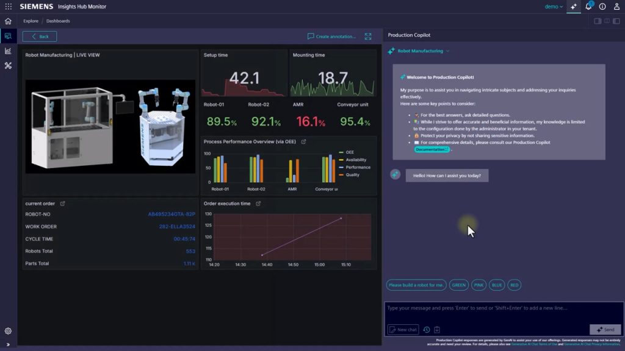Go to Home in the sidebar
This screenshot has height=351, width=625.
(8, 21)
